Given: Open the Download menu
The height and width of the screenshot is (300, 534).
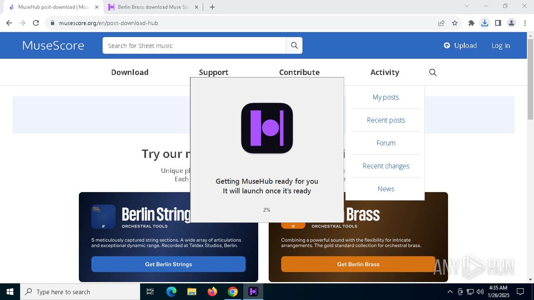Looking at the screenshot, I should 130,72.
